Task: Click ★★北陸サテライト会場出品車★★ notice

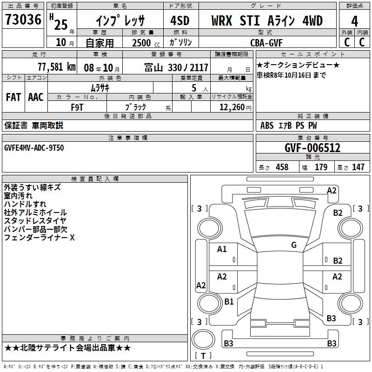Action: (x=67, y=348)
